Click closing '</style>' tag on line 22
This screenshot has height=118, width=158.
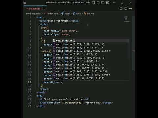coord(44,89)
